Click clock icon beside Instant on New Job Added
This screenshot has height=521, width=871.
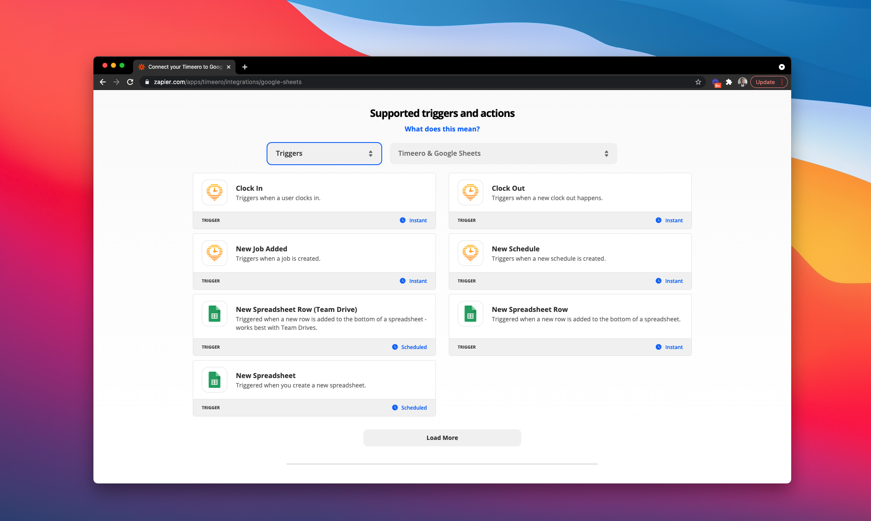click(403, 281)
